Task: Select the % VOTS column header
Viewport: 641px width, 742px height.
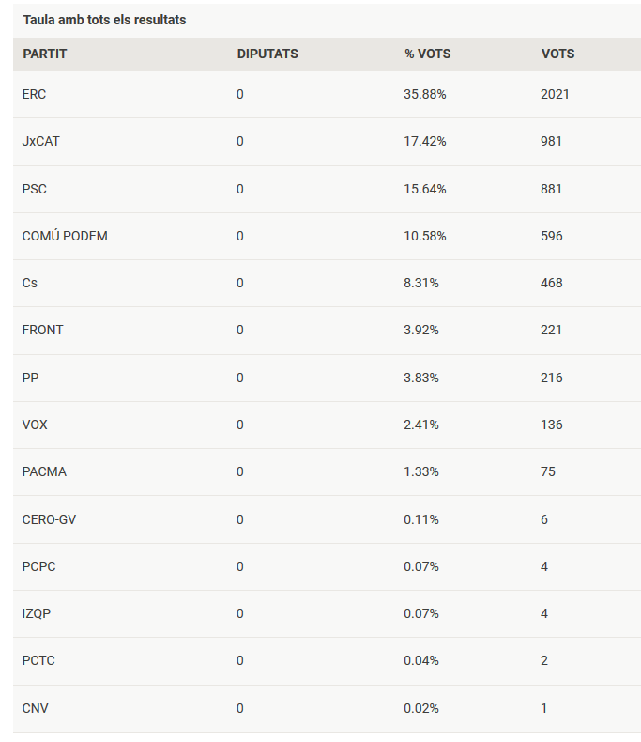Action: [427, 54]
